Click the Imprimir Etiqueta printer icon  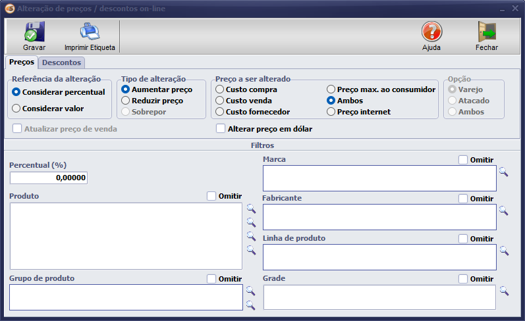(89, 32)
